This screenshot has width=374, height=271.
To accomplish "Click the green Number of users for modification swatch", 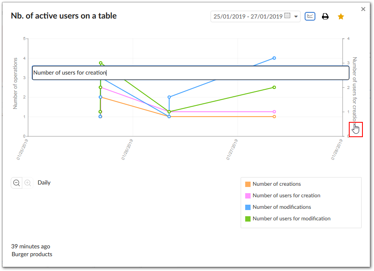I will tap(248, 219).
